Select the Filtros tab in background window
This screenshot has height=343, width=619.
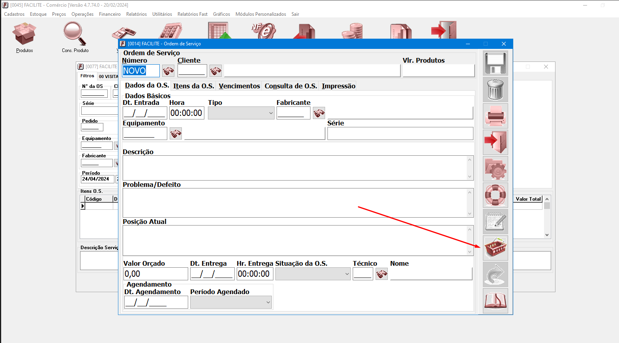coord(87,76)
